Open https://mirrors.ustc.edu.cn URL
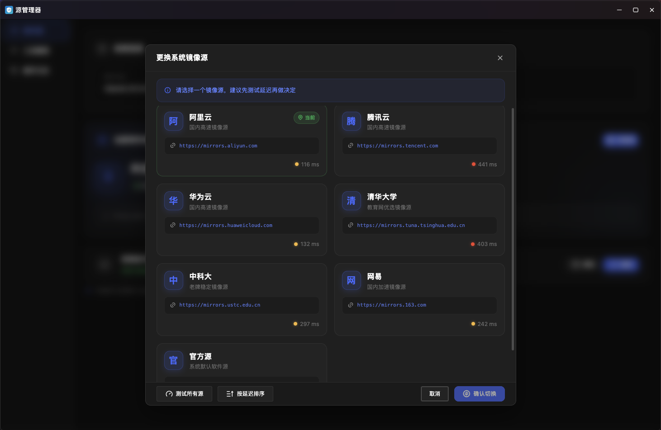Image resolution: width=661 pixels, height=430 pixels. point(220,305)
